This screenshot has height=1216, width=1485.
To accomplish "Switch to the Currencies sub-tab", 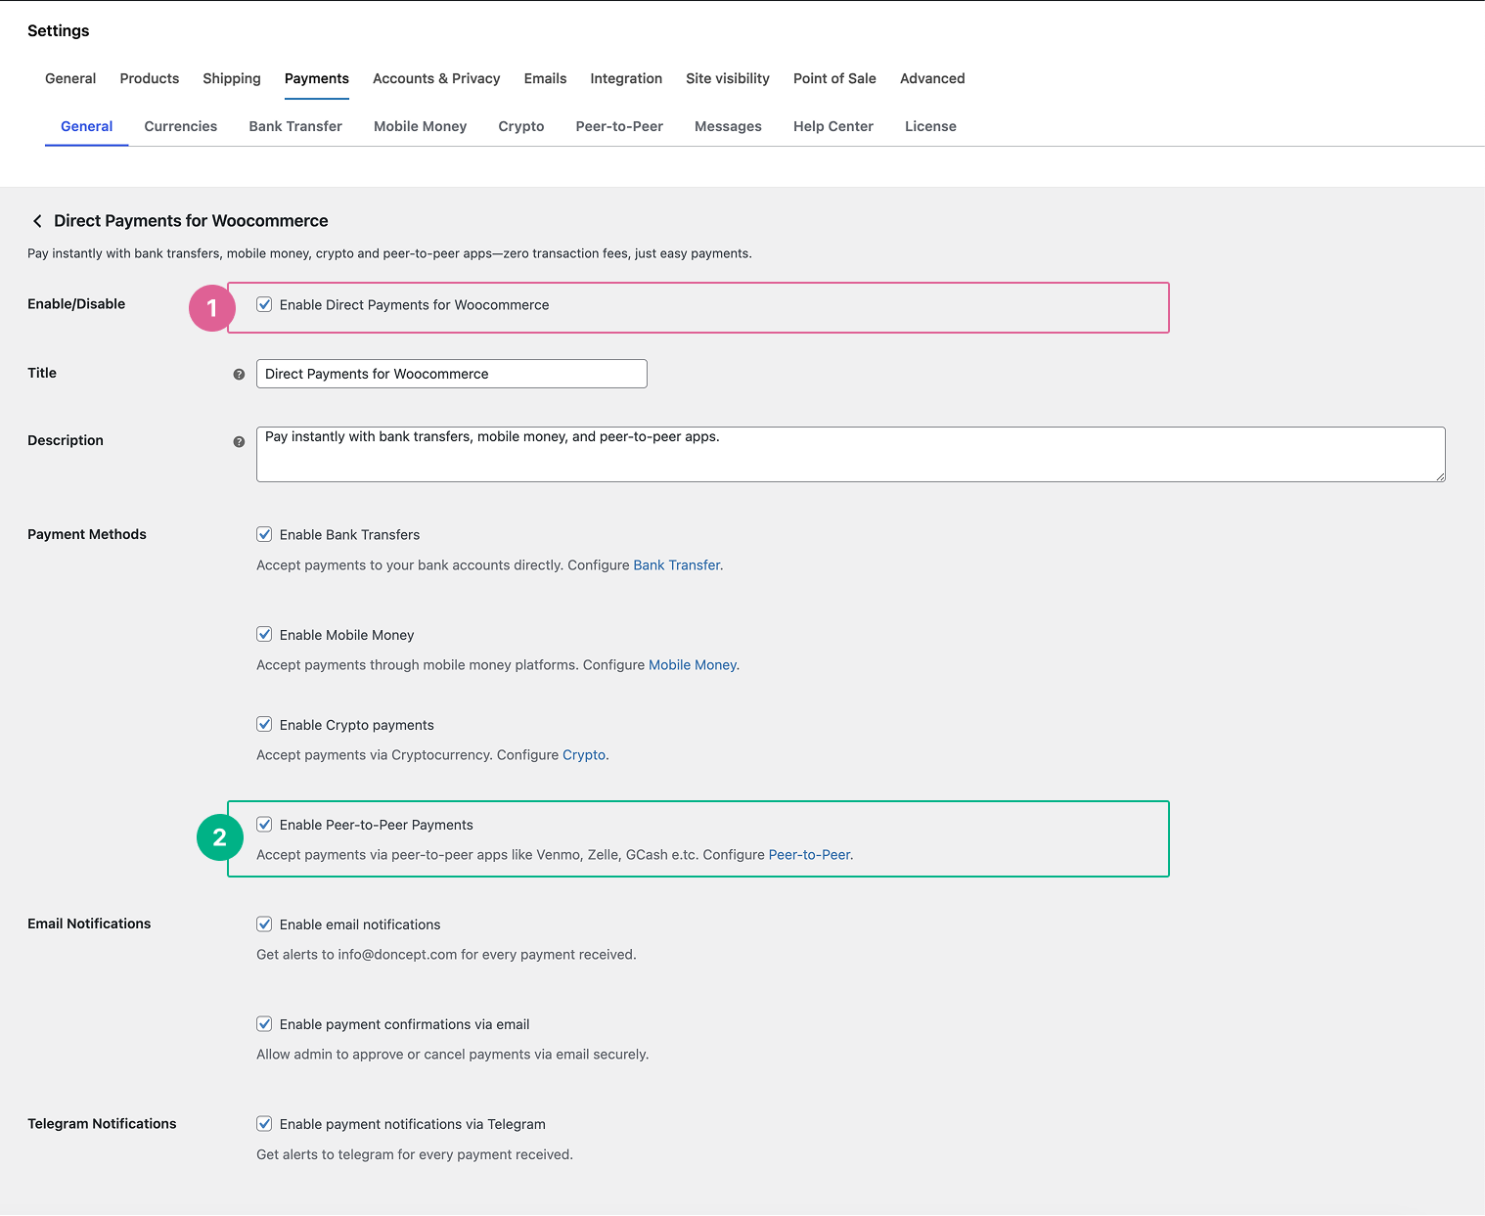I will point(181,126).
